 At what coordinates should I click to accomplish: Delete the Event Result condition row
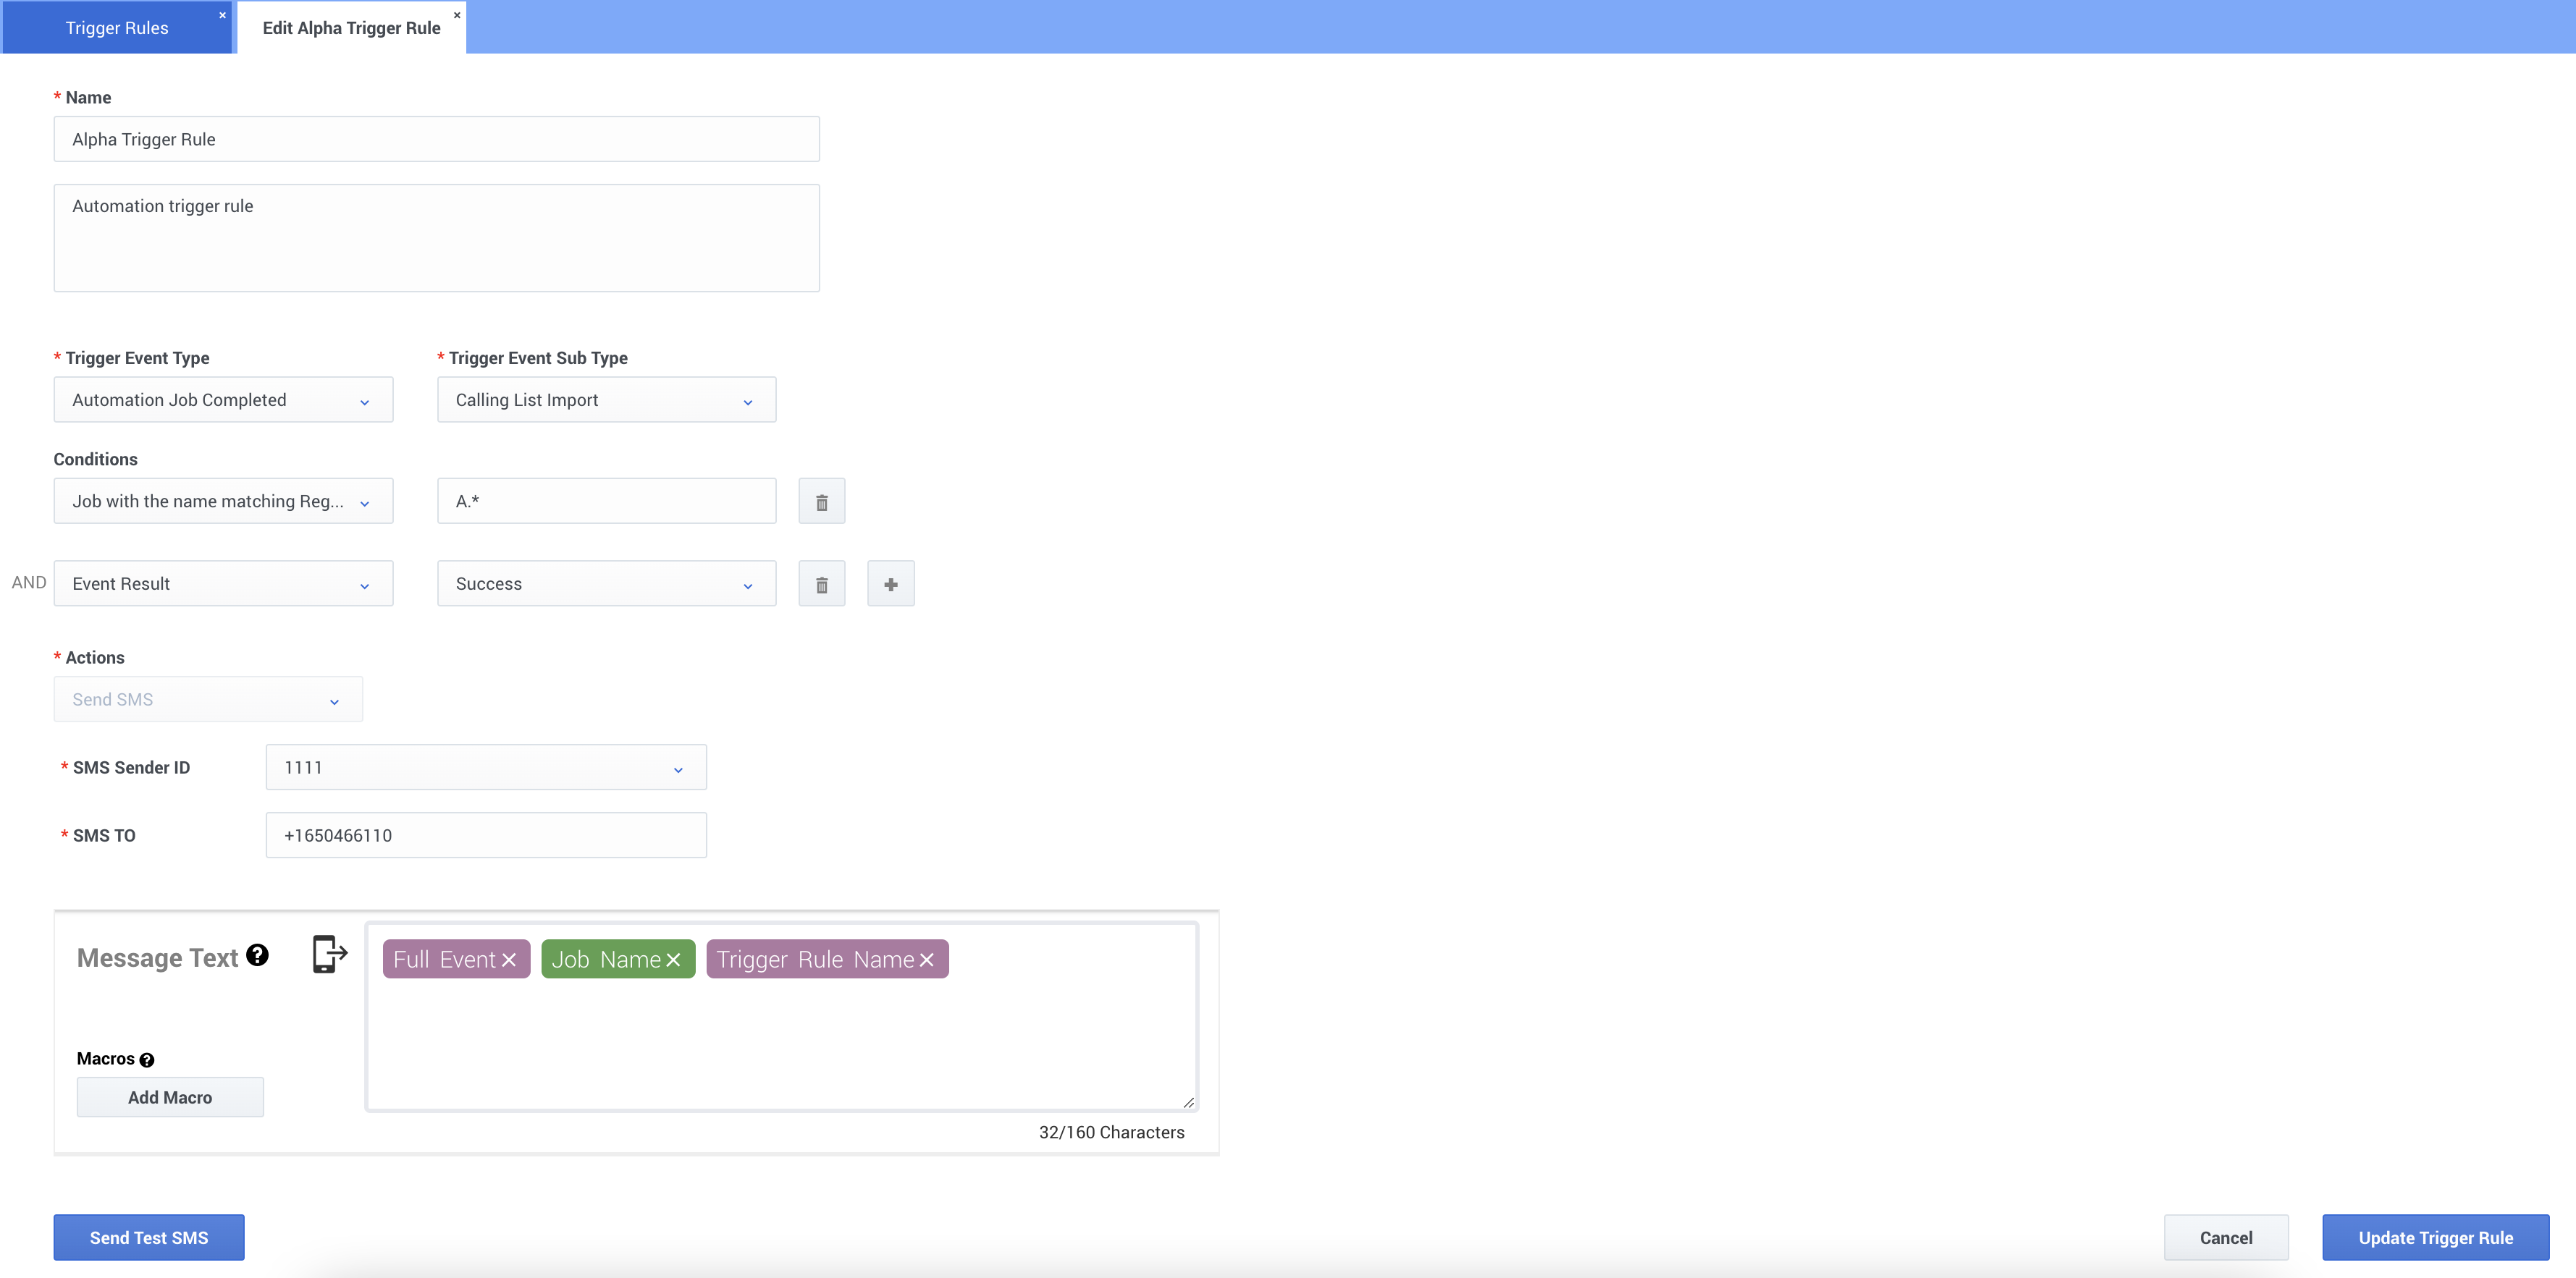coord(821,585)
